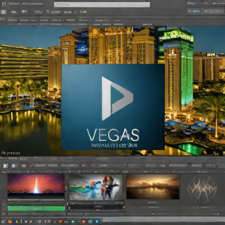Click the blue-labeled button in top-right panel
Viewport: 225px width, 225px height.
pyautogui.click(x=193, y=11)
